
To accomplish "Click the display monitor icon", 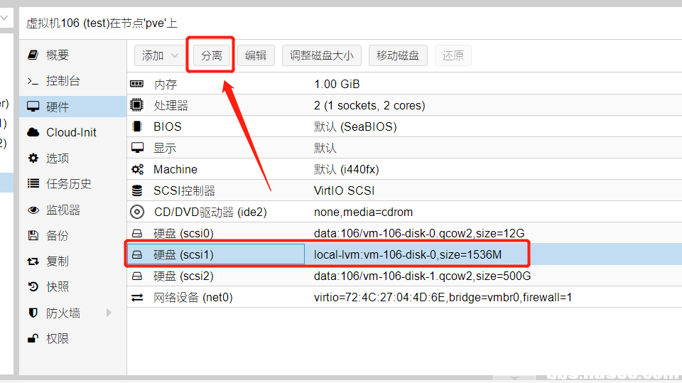I will pos(137,148).
